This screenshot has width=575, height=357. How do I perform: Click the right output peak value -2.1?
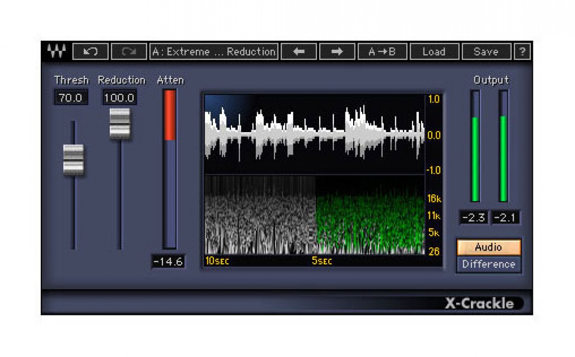(x=506, y=218)
